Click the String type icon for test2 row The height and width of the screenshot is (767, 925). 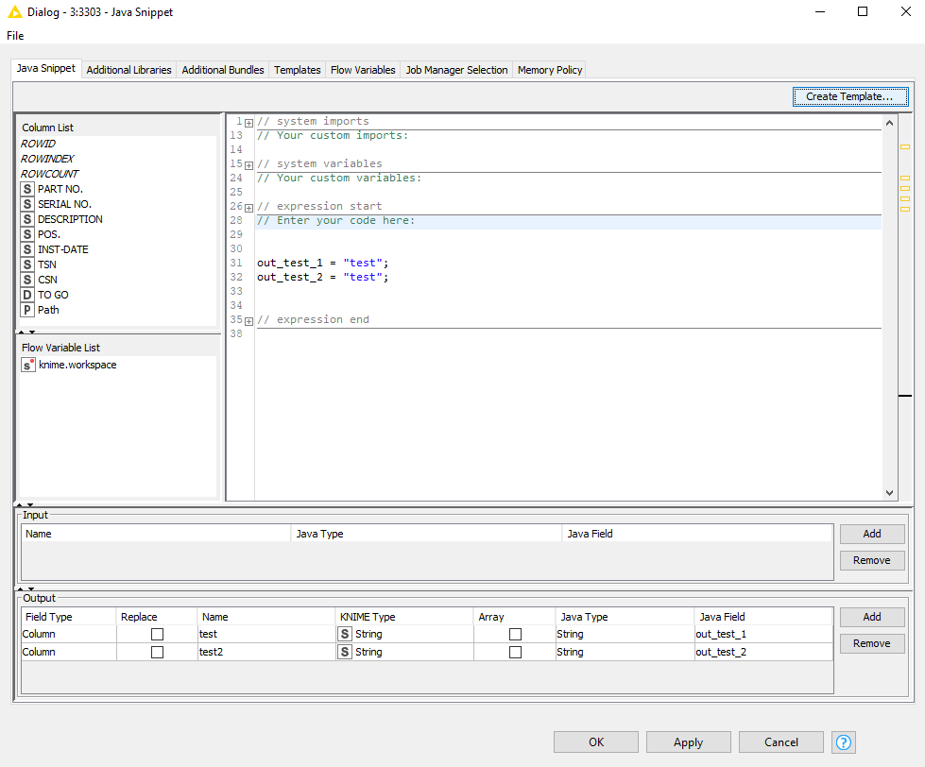point(345,652)
